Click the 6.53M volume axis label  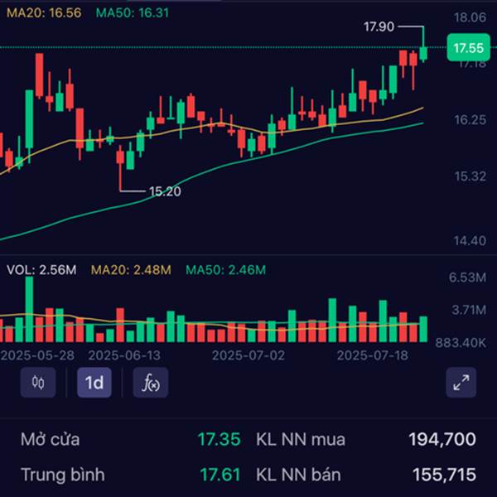tap(467, 277)
